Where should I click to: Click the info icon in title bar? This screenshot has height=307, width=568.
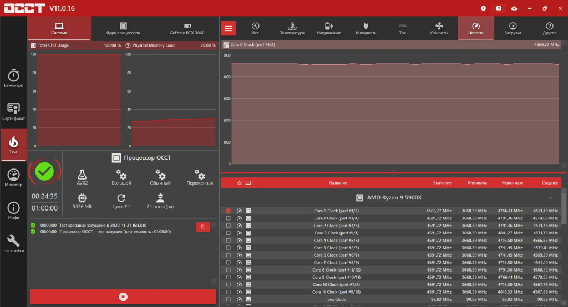click(x=483, y=8)
